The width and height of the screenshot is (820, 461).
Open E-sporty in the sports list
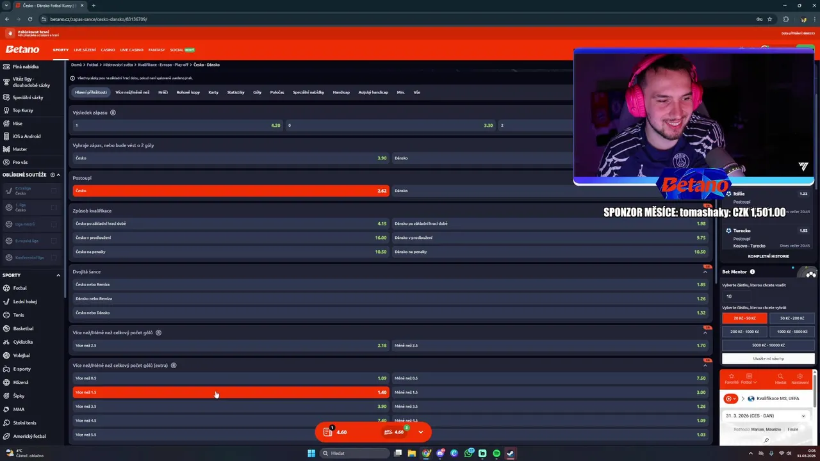pyautogui.click(x=22, y=369)
